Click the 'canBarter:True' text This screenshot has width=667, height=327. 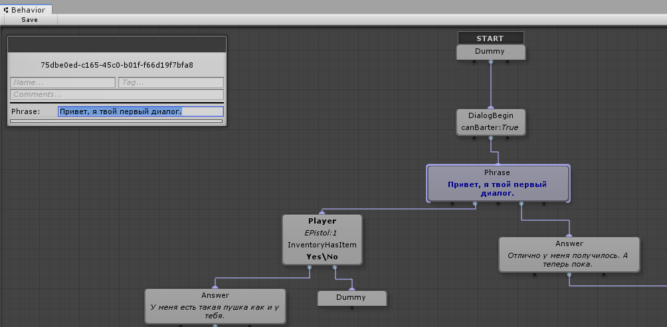[490, 127]
